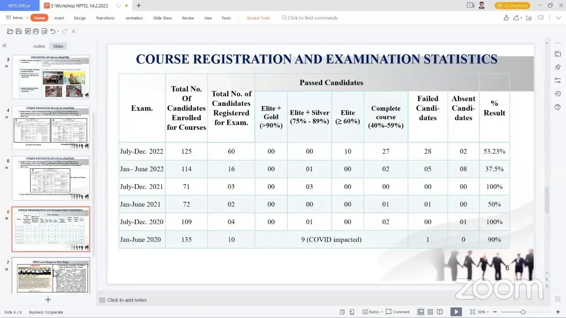The height and width of the screenshot is (318, 566).
Task: Switch to Normal view
Action: click(x=421, y=312)
